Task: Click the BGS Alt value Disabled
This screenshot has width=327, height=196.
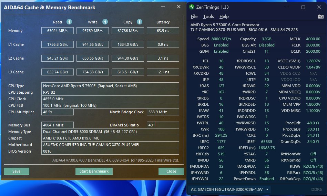Action: click(266, 45)
